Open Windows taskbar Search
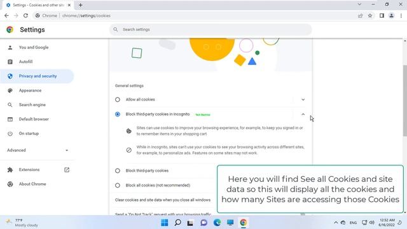 click(x=177, y=223)
